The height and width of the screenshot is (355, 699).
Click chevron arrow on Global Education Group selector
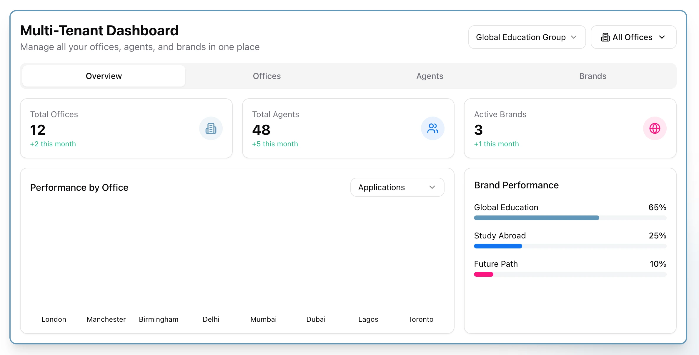pos(574,37)
